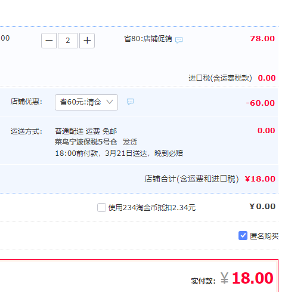Click the info bubble icon next to 店铺优惠 dropdown

coord(130,102)
